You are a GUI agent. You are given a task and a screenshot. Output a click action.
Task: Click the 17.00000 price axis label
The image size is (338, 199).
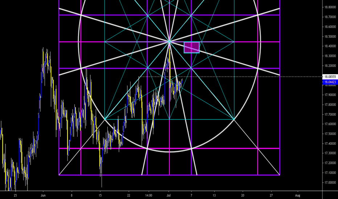pos(330,182)
